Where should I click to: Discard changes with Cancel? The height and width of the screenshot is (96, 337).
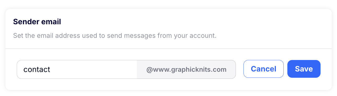(263, 69)
